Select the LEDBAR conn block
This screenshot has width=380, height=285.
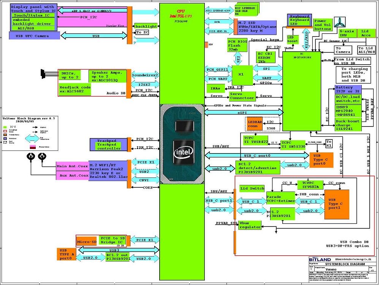254,124
